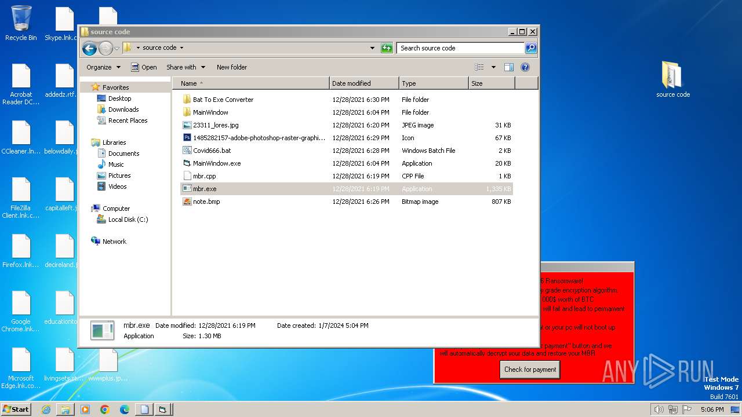Open Recent Places in navigation pane
Viewport: 742px width, 417px height.
click(x=128, y=120)
